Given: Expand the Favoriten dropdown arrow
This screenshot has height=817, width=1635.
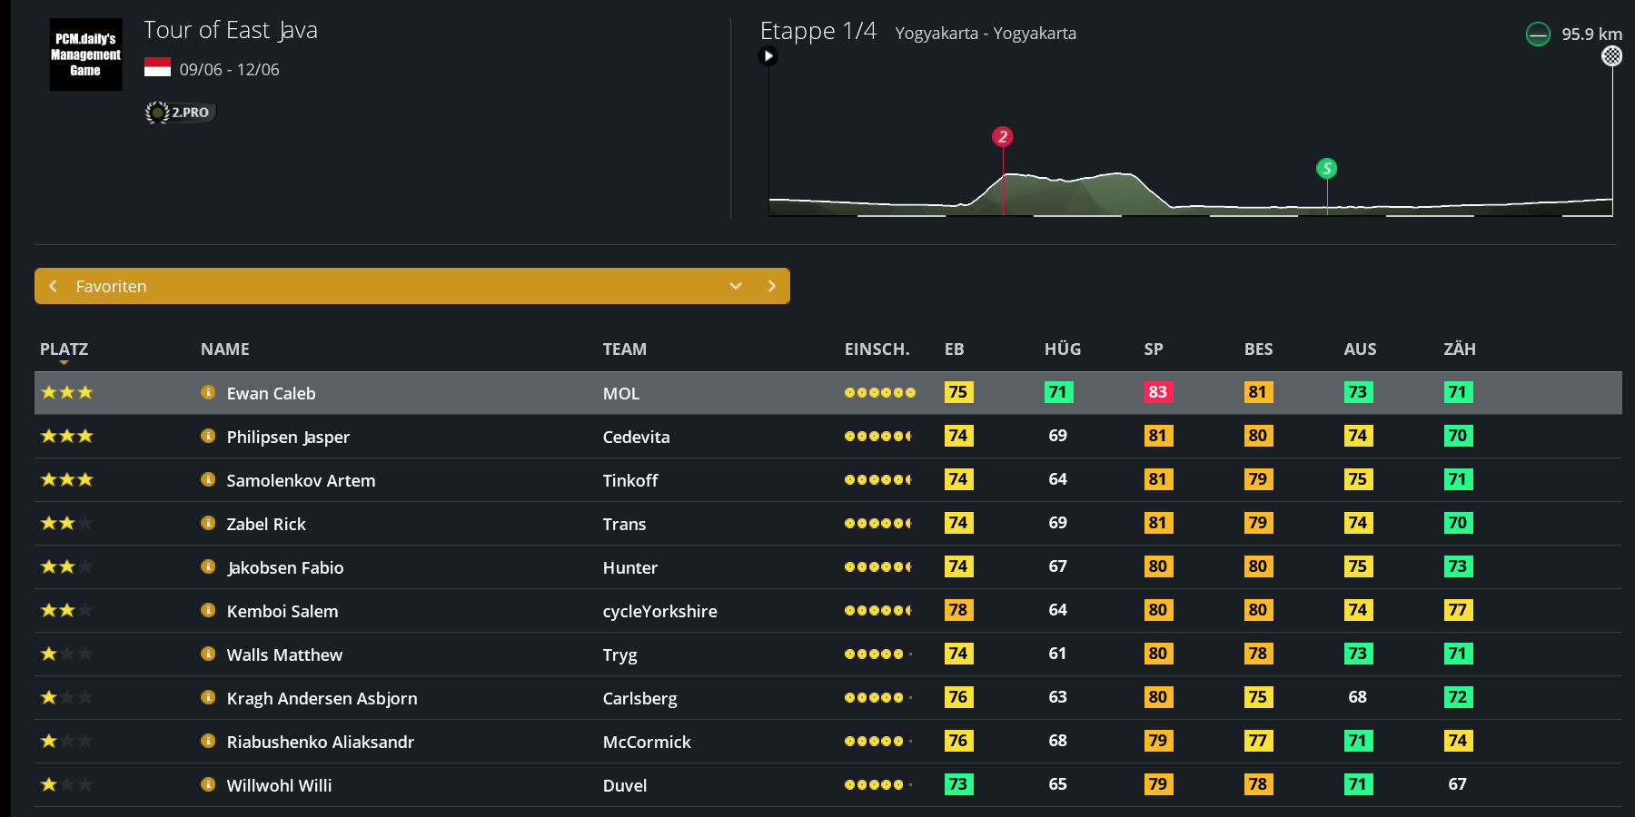Looking at the screenshot, I should tap(736, 286).
